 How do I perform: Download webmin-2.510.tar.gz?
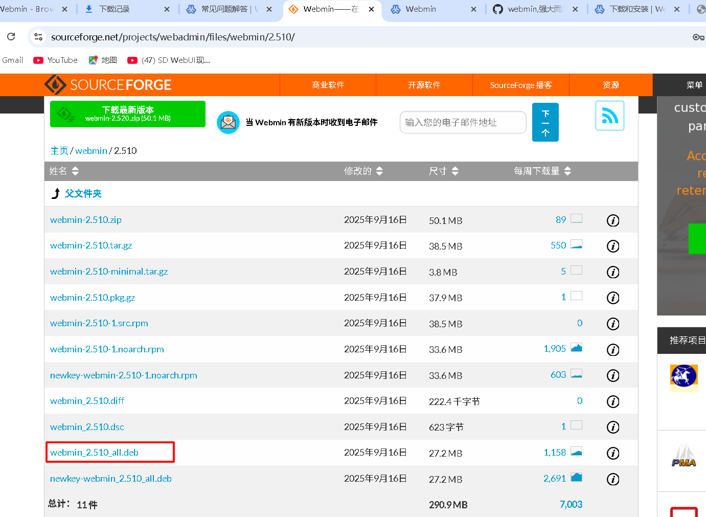pos(91,245)
